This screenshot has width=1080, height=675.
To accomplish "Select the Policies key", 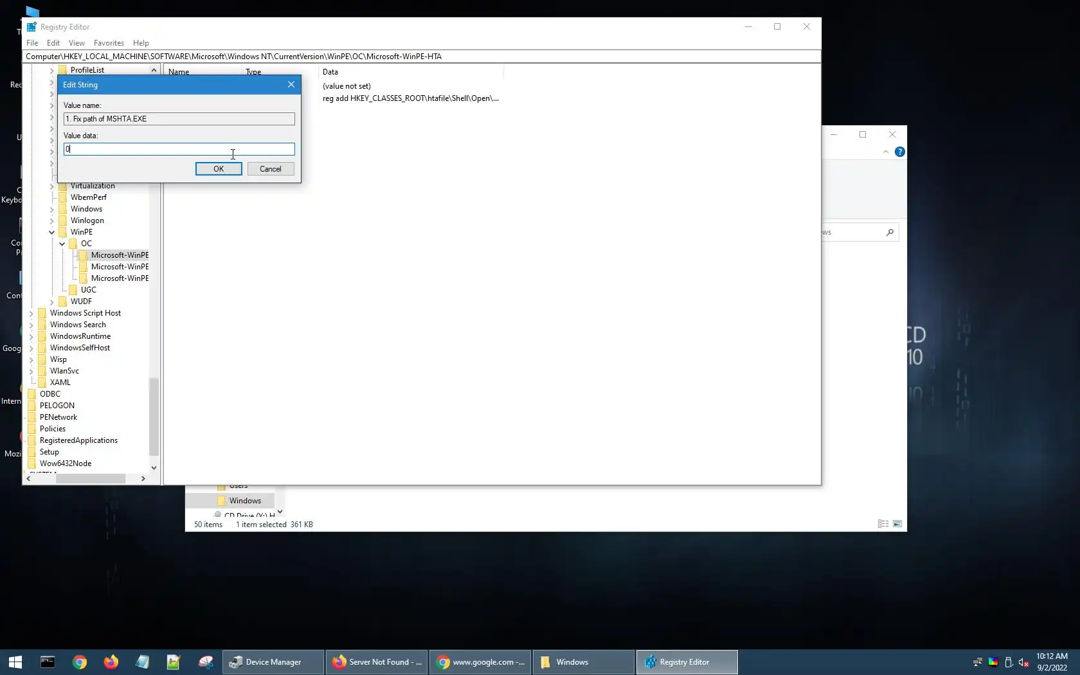I will click(53, 429).
